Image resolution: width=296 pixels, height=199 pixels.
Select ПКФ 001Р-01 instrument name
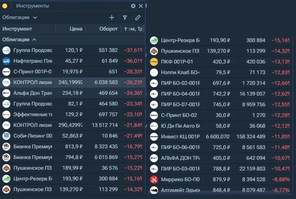(177, 62)
